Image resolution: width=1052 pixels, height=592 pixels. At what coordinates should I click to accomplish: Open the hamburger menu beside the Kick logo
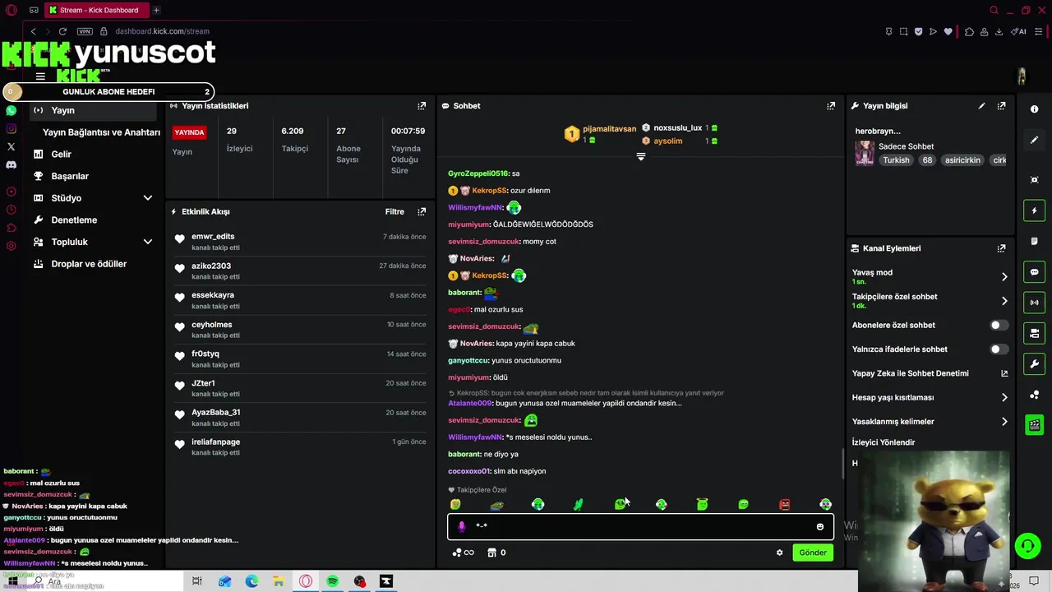40,76
